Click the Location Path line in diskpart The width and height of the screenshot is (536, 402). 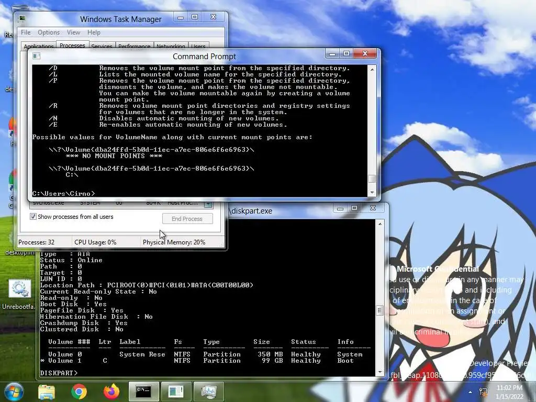[x=147, y=285]
